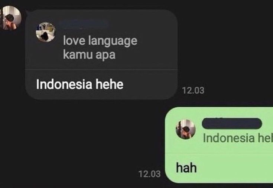Open the sender's profile photo beside gray bubble
This screenshot has width=273, height=188.
tap(11, 18)
